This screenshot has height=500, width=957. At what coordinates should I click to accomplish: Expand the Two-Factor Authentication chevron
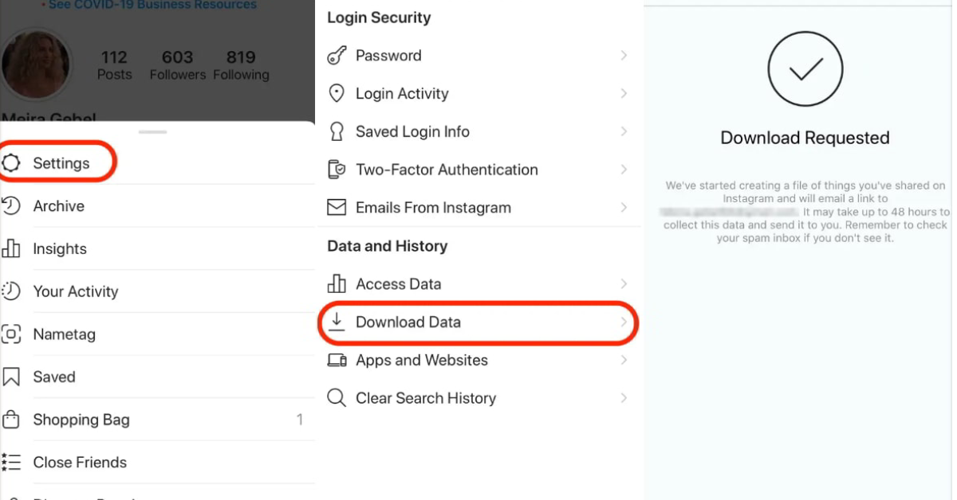click(624, 170)
